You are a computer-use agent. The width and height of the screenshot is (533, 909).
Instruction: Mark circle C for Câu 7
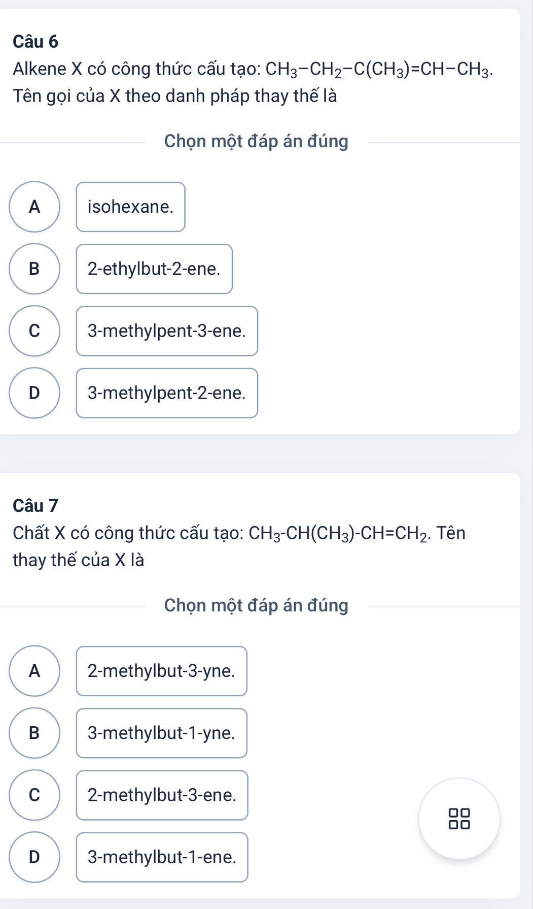(x=34, y=795)
